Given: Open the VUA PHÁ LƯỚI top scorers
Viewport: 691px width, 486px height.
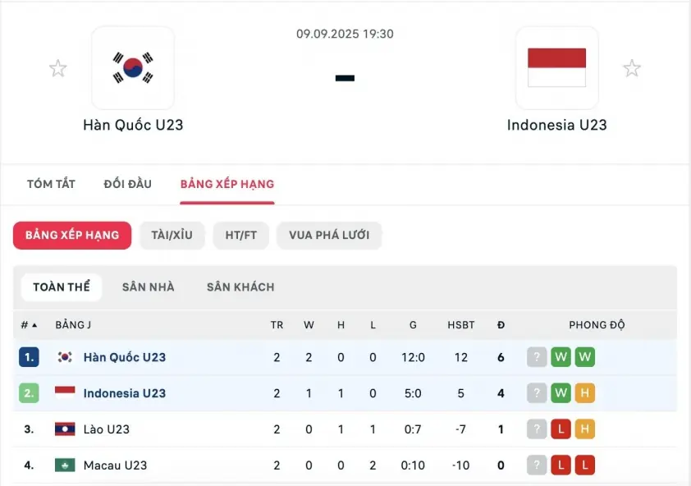Looking at the screenshot, I should coord(329,235).
